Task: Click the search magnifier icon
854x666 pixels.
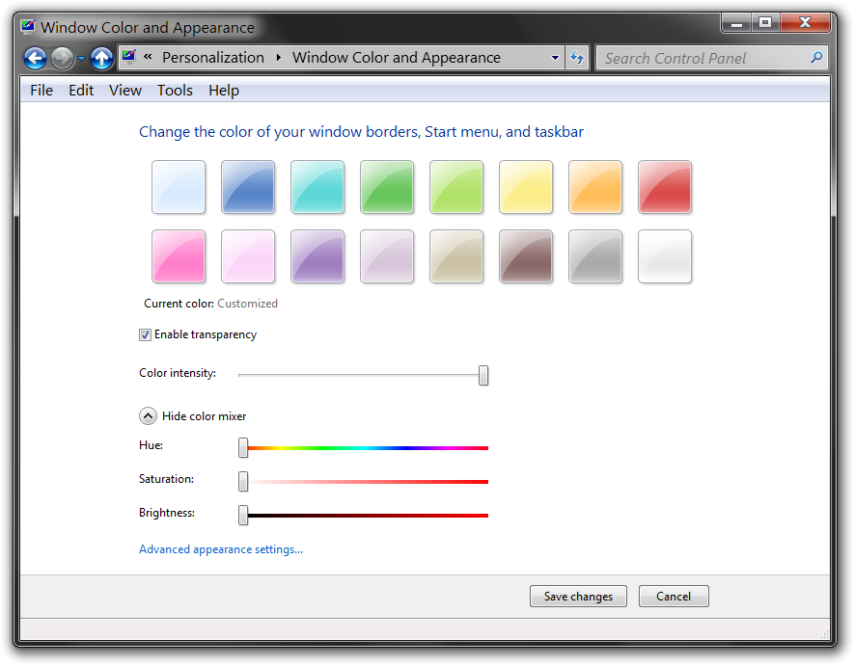Action: coord(816,57)
